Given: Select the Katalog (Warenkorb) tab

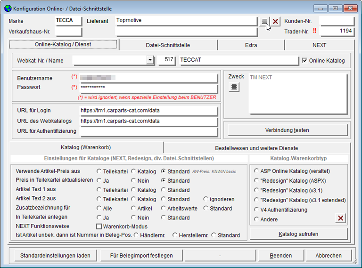Looking at the screenshot, I should coord(86,147).
